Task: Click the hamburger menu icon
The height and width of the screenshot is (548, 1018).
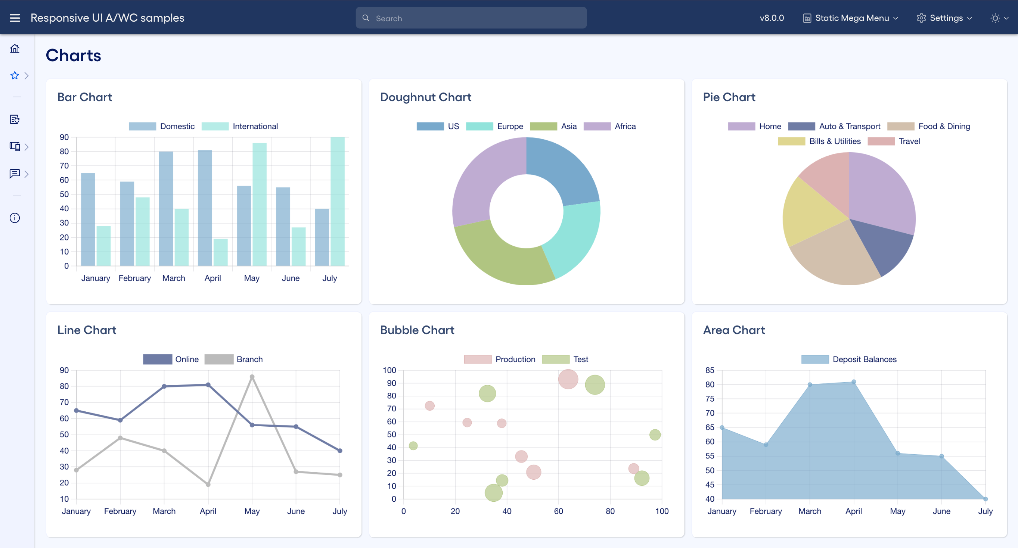Action: (x=15, y=18)
